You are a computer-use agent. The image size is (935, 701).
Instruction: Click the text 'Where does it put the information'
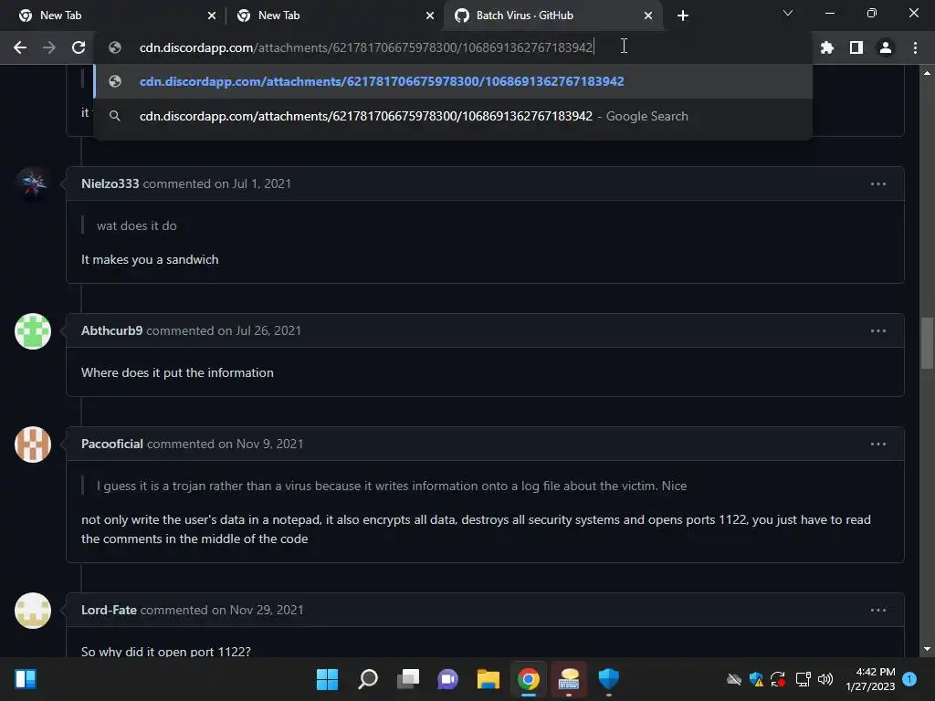(177, 372)
